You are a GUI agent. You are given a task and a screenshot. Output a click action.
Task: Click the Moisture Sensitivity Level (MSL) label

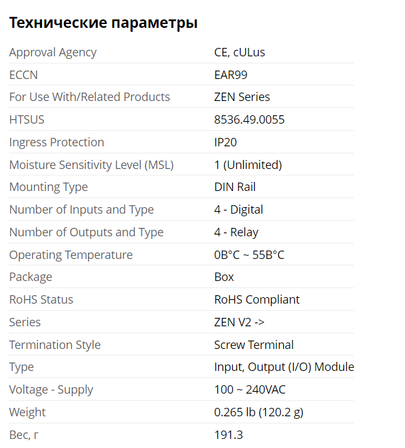[x=91, y=165]
